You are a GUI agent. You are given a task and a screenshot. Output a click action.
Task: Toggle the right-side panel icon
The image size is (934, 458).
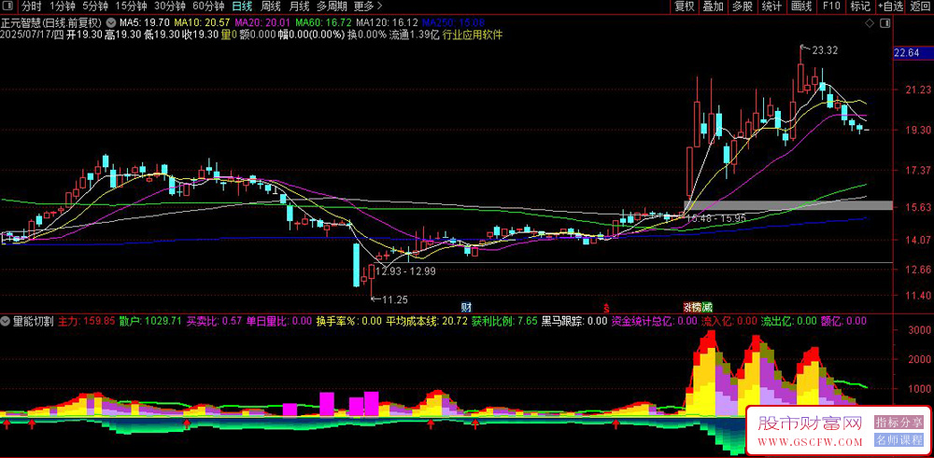(x=885, y=23)
